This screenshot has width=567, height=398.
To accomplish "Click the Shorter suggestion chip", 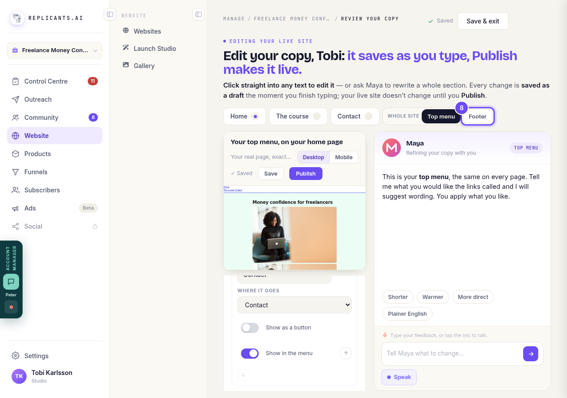I will (398, 297).
